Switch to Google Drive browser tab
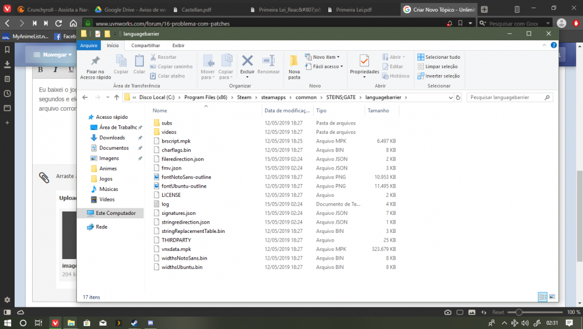The height and width of the screenshot is (329, 583). (x=130, y=10)
